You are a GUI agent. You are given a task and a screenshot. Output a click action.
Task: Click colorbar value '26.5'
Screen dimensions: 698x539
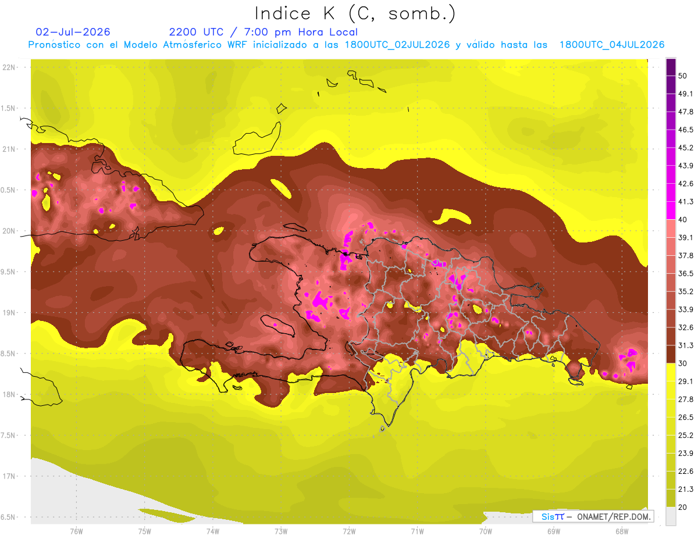coord(685,417)
